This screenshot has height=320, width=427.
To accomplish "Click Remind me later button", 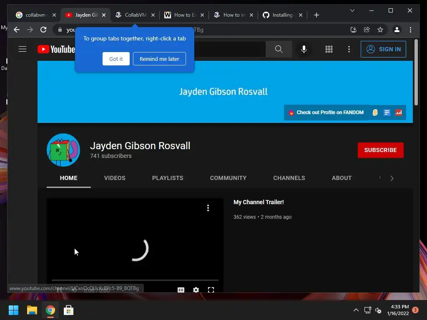I will point(159,59).
